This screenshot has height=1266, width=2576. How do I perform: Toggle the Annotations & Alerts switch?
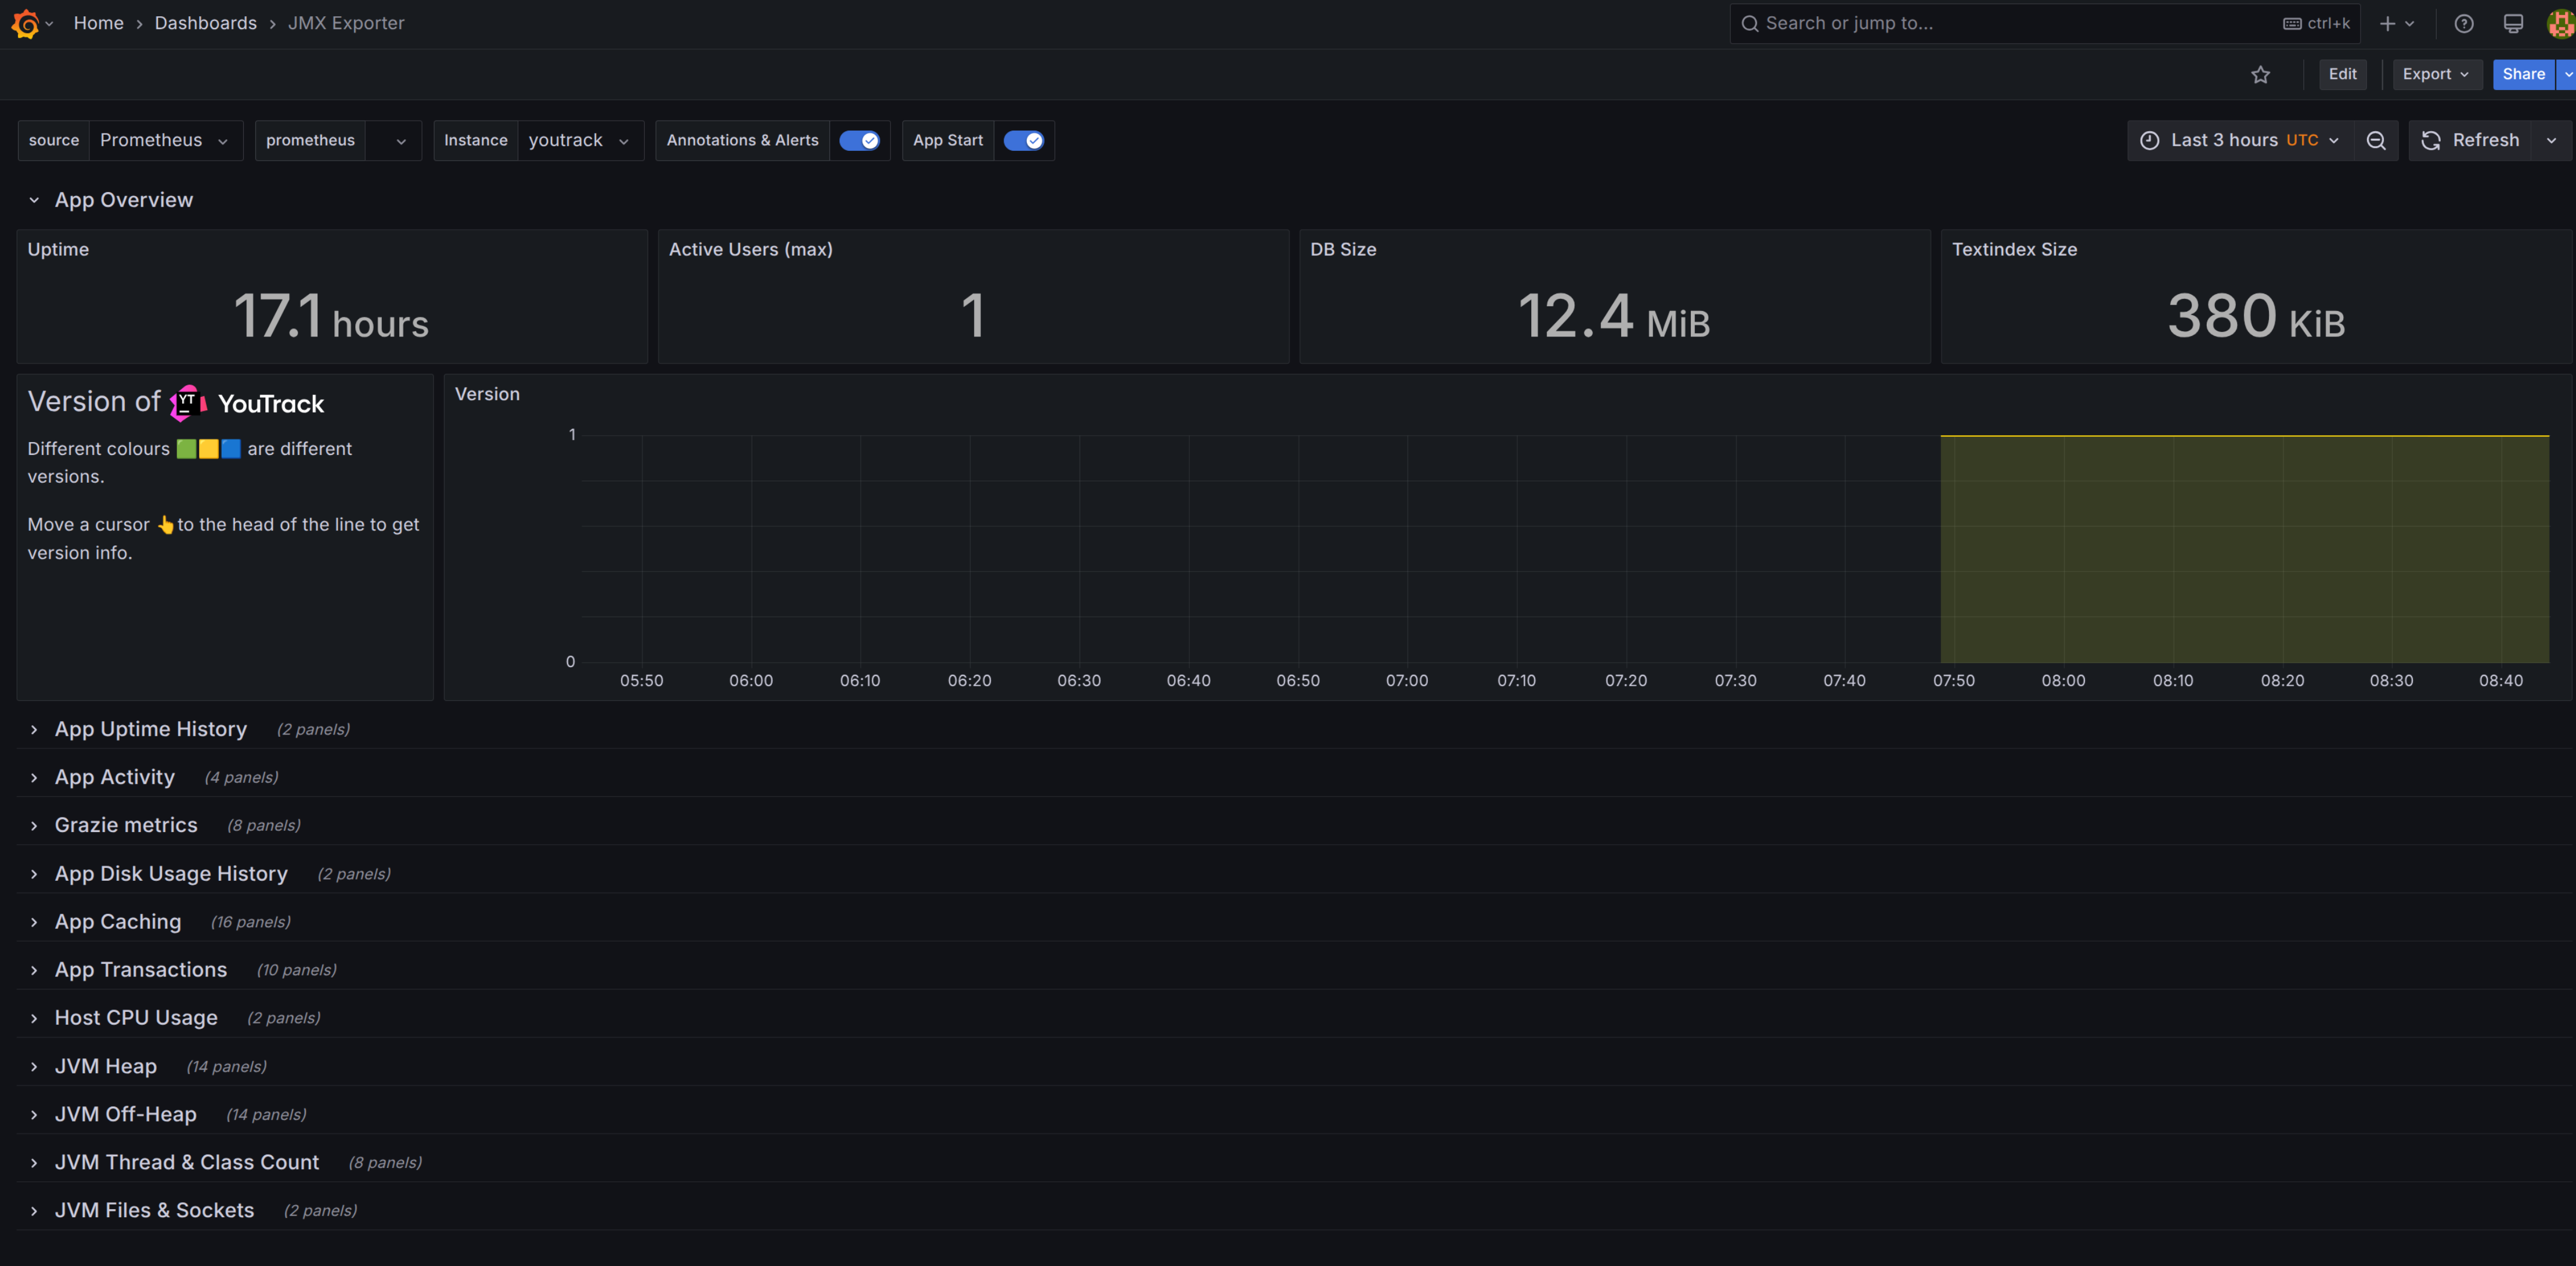click(x=859, y=140)
